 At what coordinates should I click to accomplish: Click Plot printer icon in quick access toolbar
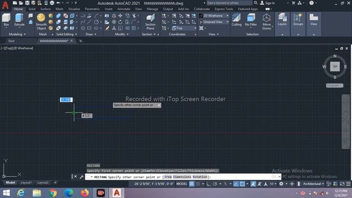(52, 3)
